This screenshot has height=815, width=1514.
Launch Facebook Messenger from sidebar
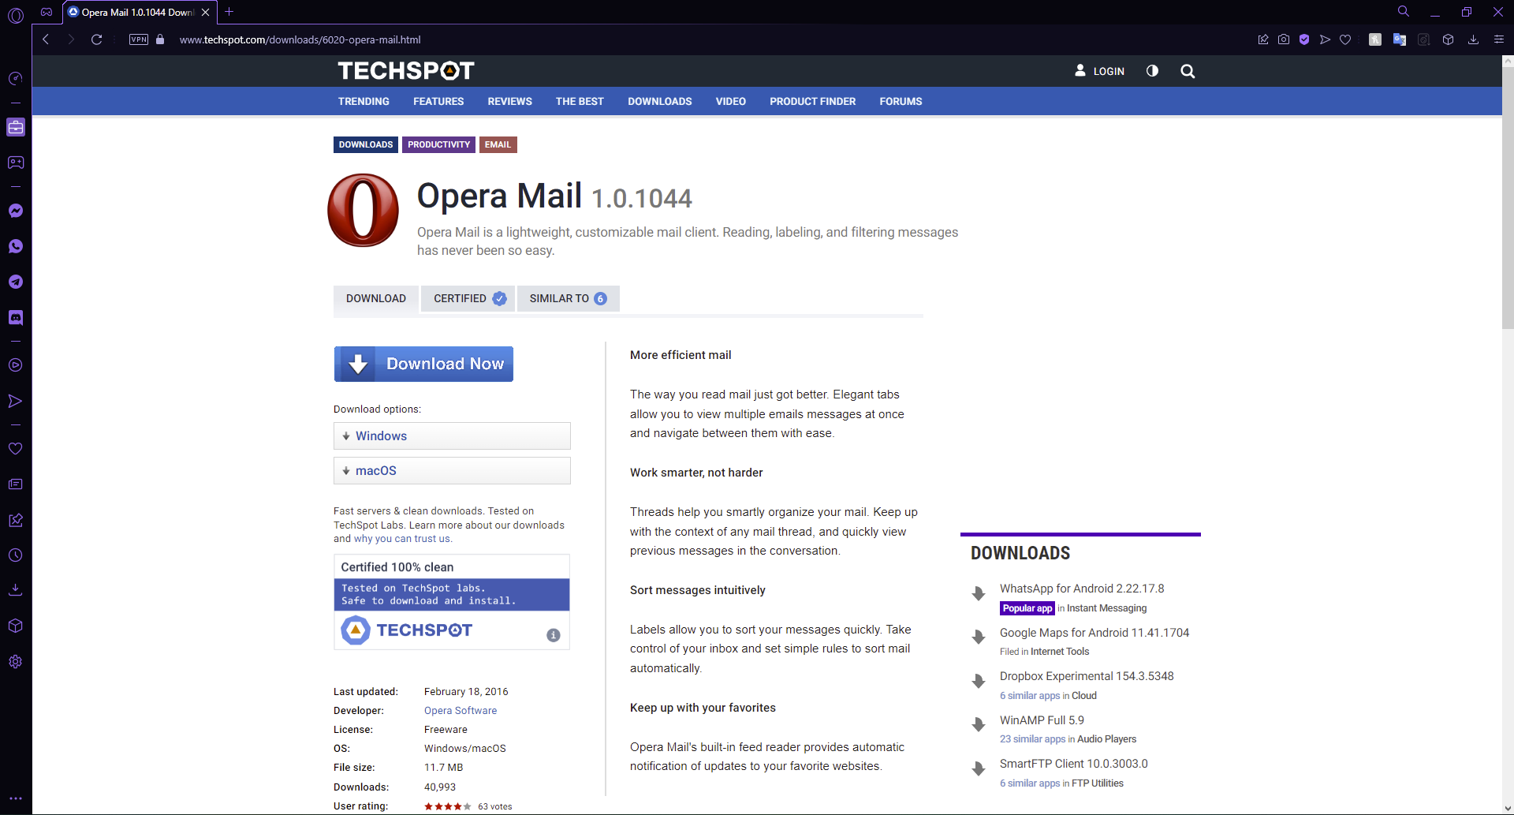(x=16, y=211)
